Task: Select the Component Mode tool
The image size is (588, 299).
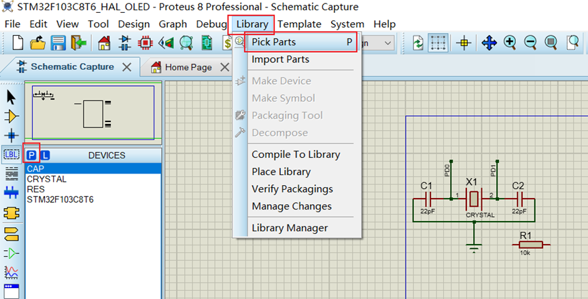Action: (x=12, y=117)
